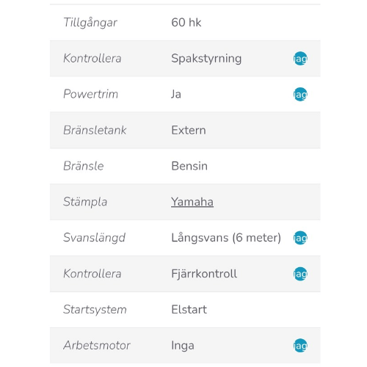Click the Elstart value
Image resolution: width=367 pixels, height=367 pixels.
tap(189, 310)
